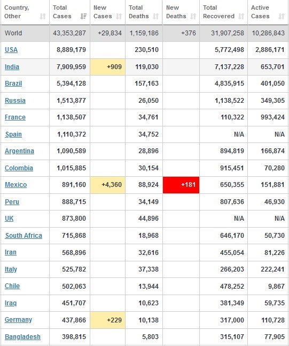Click the Total Cases sort icon
Screen dimensions: 289x346
(83, 16)
